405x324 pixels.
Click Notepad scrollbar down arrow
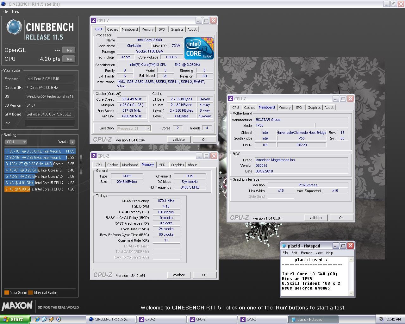[x=351, y=293]
